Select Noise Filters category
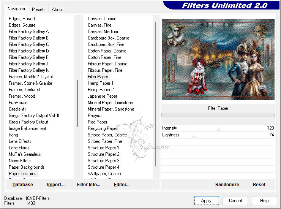The height and width of the screenshot is (209, 281). point(19,161)
